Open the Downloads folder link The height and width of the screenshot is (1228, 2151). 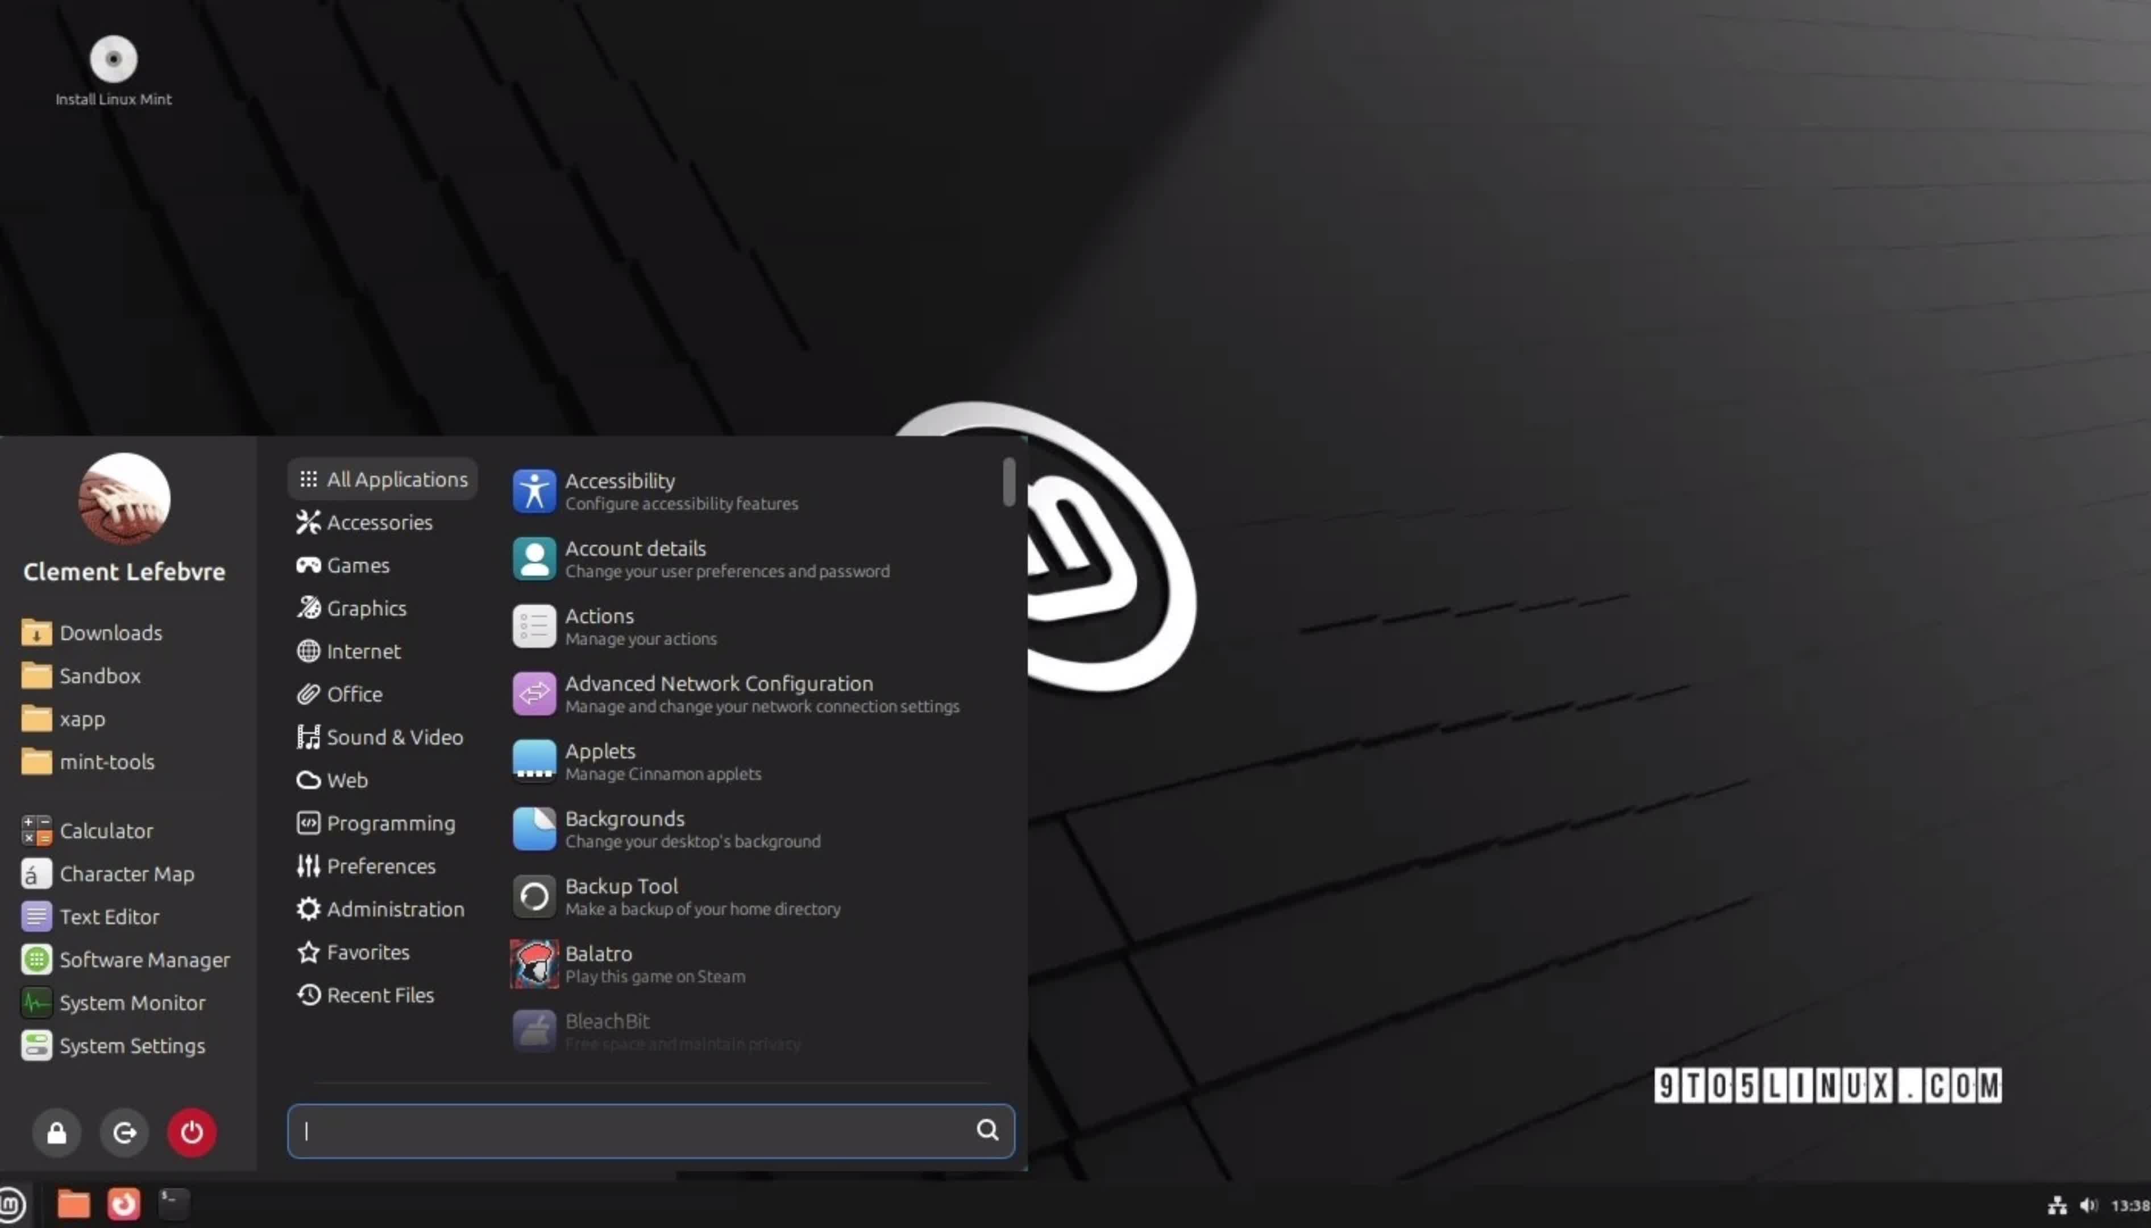(110, 632)
